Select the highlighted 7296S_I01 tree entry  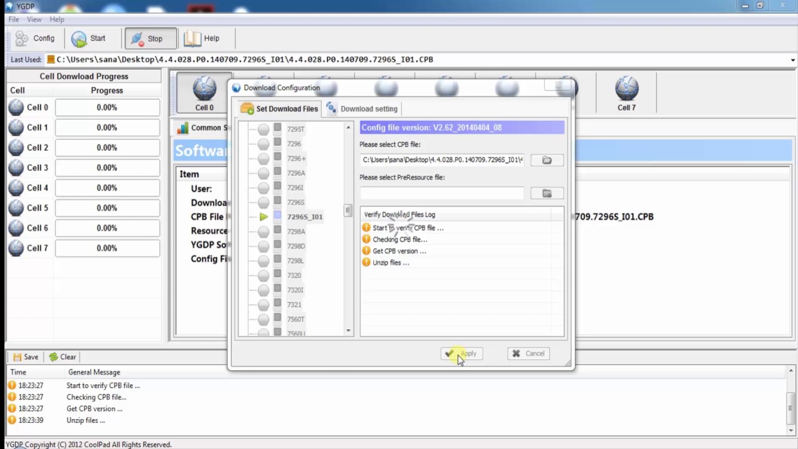pos(305,216)
